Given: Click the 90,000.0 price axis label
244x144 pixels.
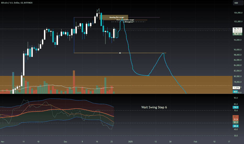Looking at the screenshot, I should pyautogui.click(x=238, y=50).
